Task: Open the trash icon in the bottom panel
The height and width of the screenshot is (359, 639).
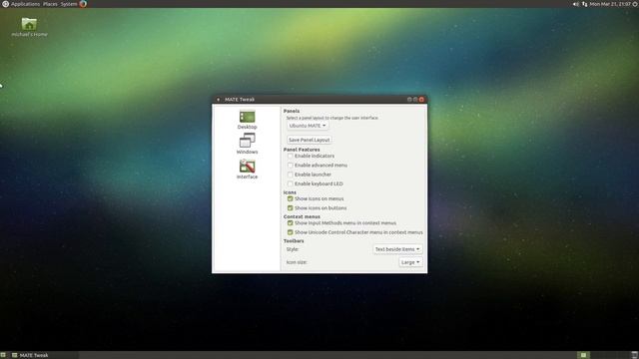Action: point(635,355)
